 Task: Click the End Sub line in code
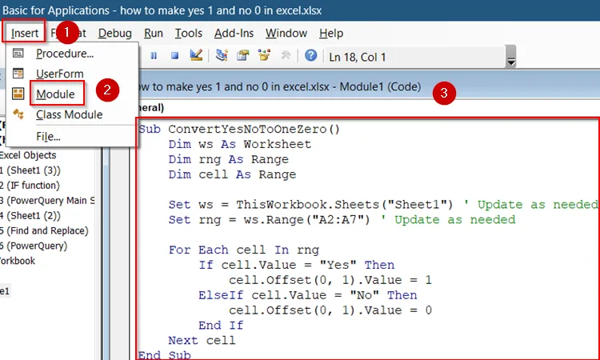click(165, 354)
